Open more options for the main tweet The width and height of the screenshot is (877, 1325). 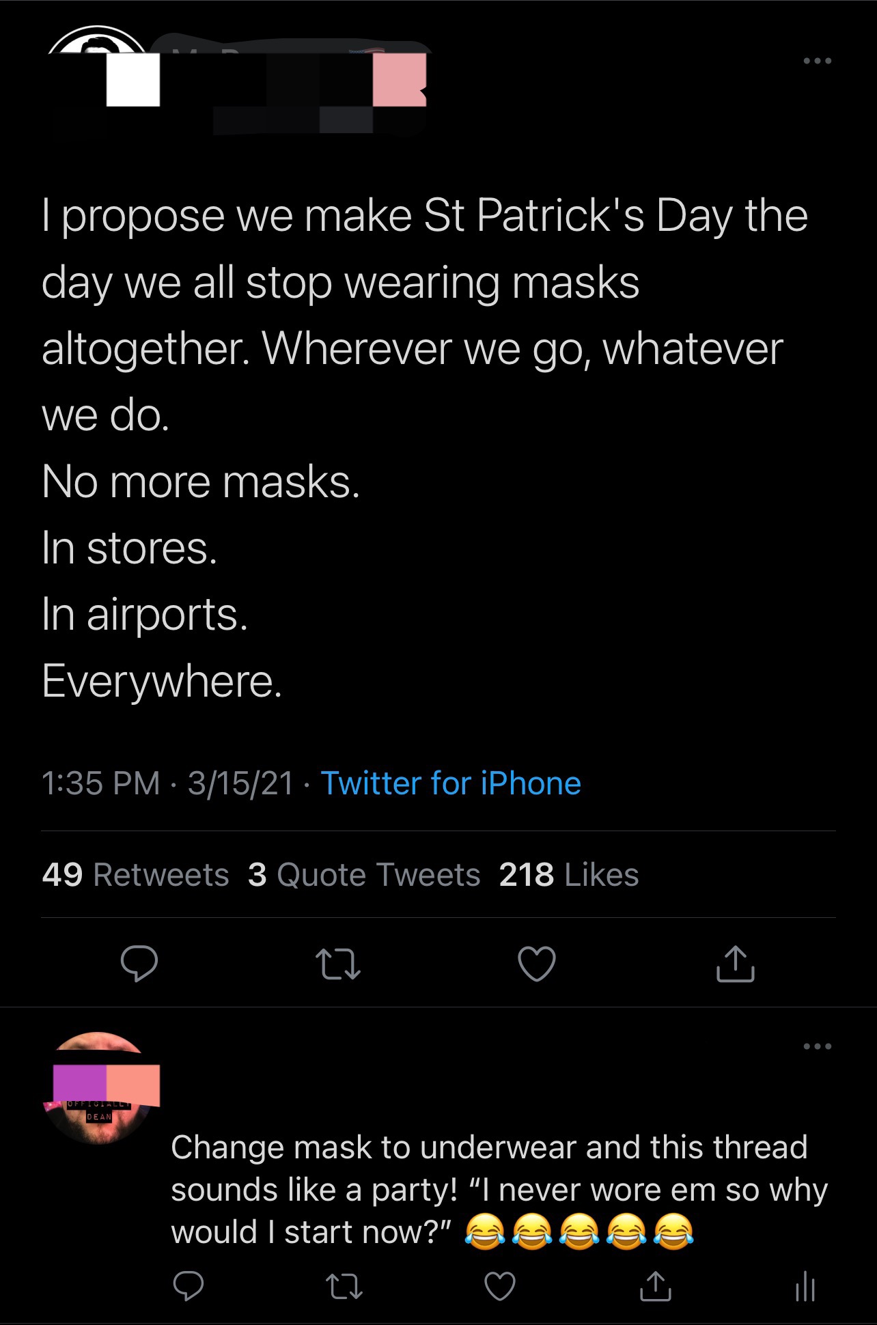(x=818, y=61)
